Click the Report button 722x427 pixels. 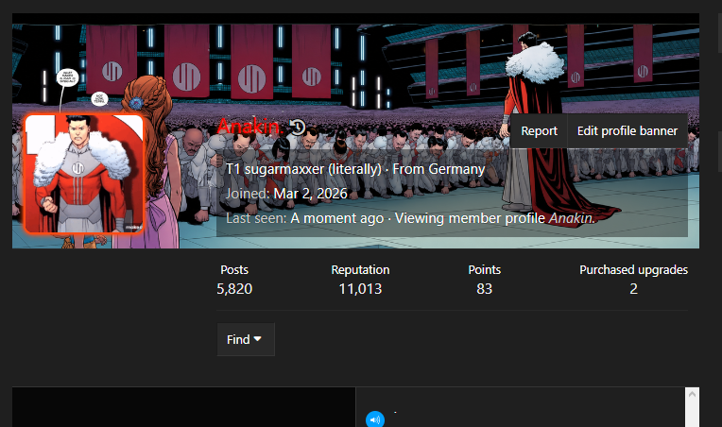click(539, 131)
